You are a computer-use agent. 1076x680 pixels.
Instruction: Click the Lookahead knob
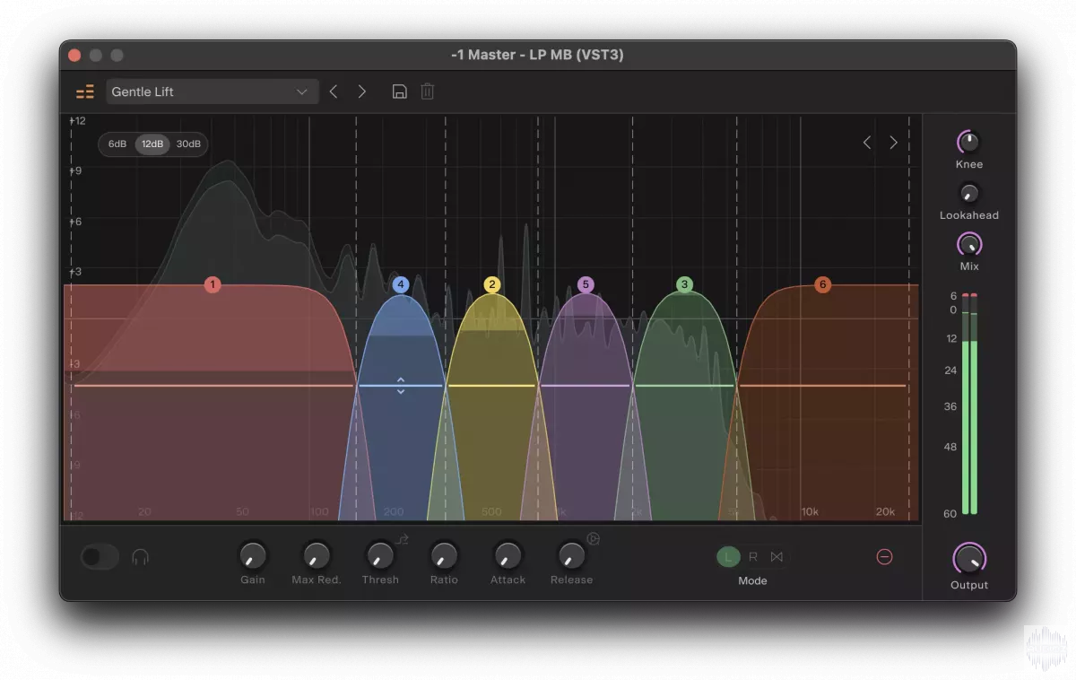point(968,193)
